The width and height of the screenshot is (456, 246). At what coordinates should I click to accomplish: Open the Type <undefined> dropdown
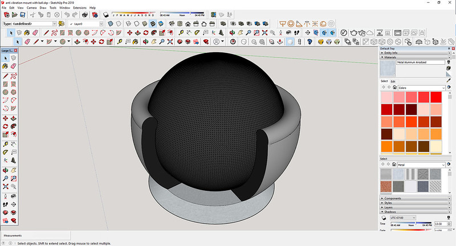54,23
